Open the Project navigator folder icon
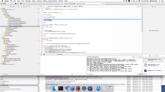The height and width of the screenshot is (92, 165). [x=11, y=6]
